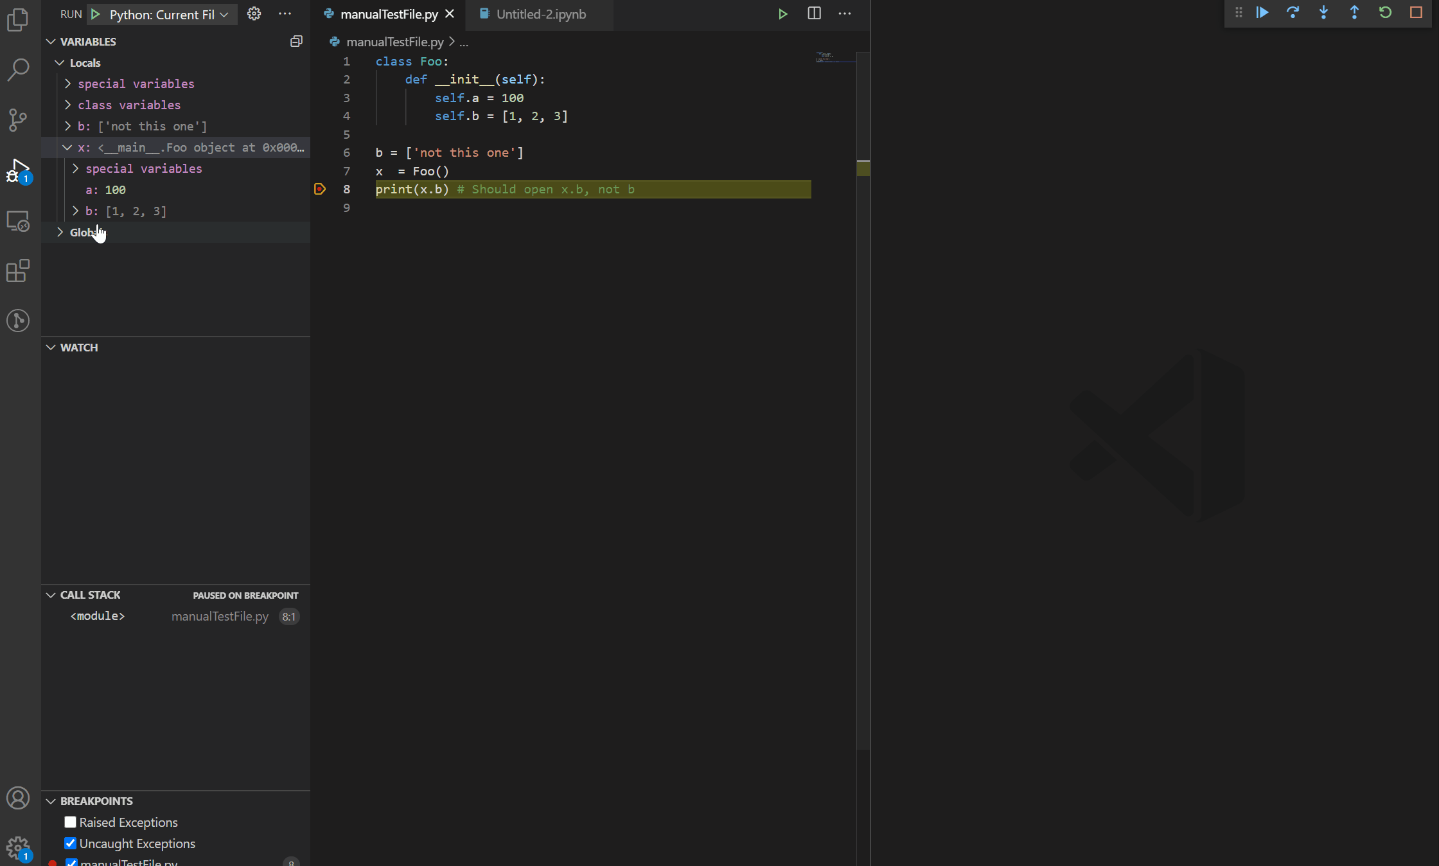Disable Uncaught Exceptions breakpoint
Screen dimensions: 1439x866
point(71,844)
